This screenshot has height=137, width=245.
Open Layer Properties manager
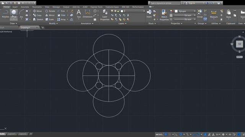[x=105, y=15]
